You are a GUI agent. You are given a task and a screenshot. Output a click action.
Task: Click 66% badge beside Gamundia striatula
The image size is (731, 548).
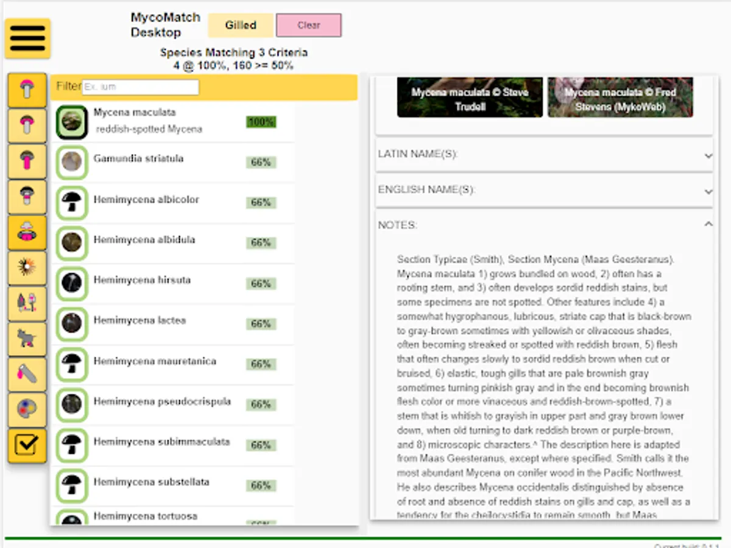[x=261, y=163]
